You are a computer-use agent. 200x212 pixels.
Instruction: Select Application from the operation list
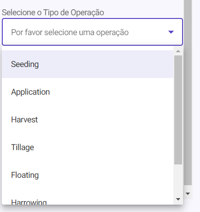coord(87,92)
